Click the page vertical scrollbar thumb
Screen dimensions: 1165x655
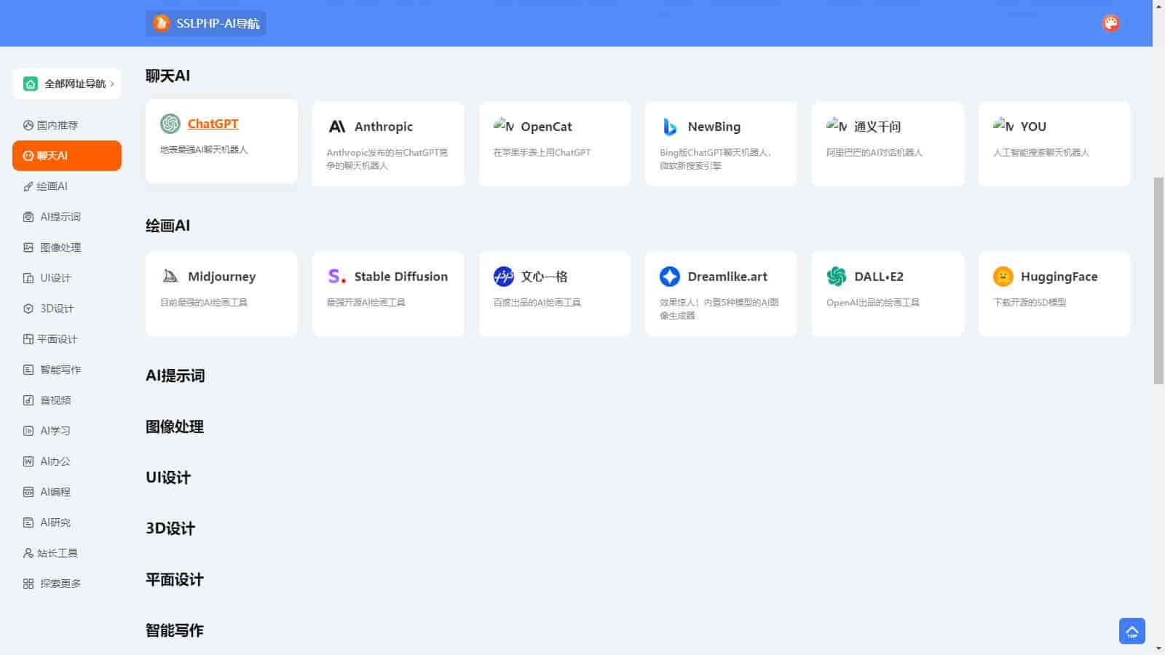click(x=1158, y=280)
